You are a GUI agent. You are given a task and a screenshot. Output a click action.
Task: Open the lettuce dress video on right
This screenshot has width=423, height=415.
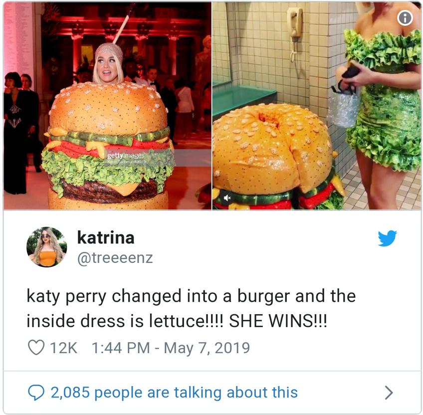(x=317, y=106)
